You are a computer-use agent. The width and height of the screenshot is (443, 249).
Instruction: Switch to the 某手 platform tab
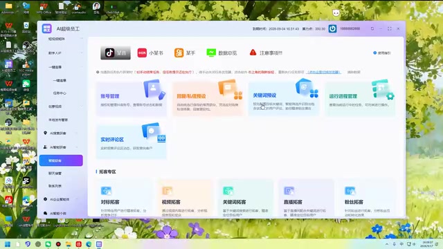point(185,53)
